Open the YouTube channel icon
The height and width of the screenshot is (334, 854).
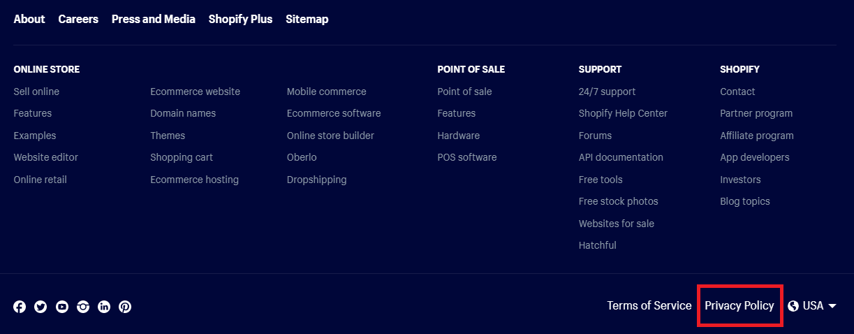(x=62, y=307)
